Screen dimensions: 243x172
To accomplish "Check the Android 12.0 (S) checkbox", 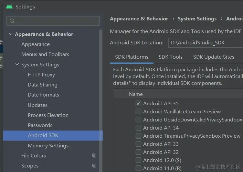I will (138, 160).
